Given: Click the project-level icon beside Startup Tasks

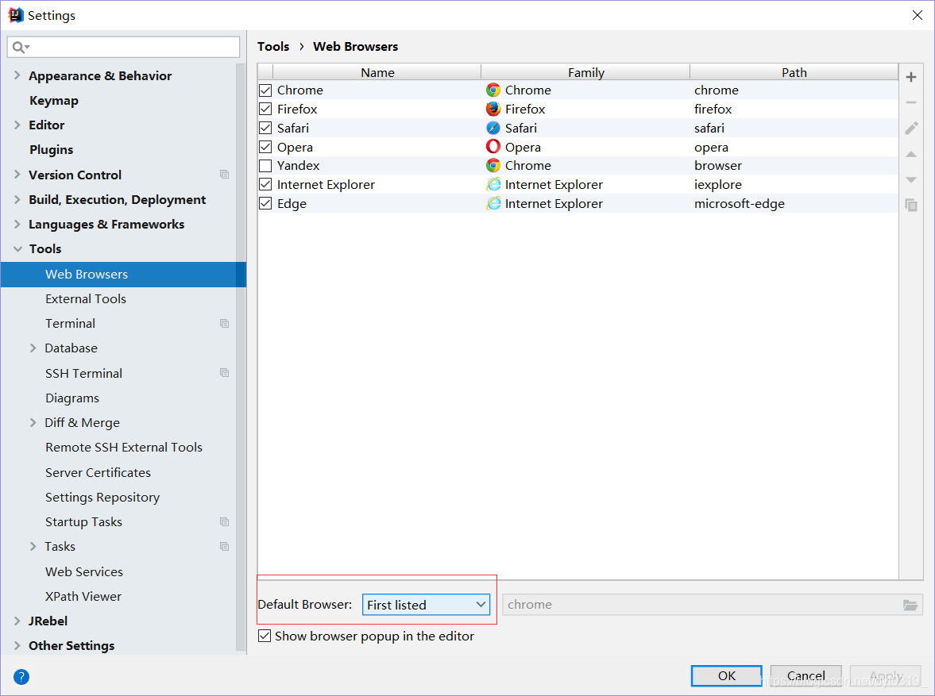Looking at the screenshot, I should click(224, 522).
